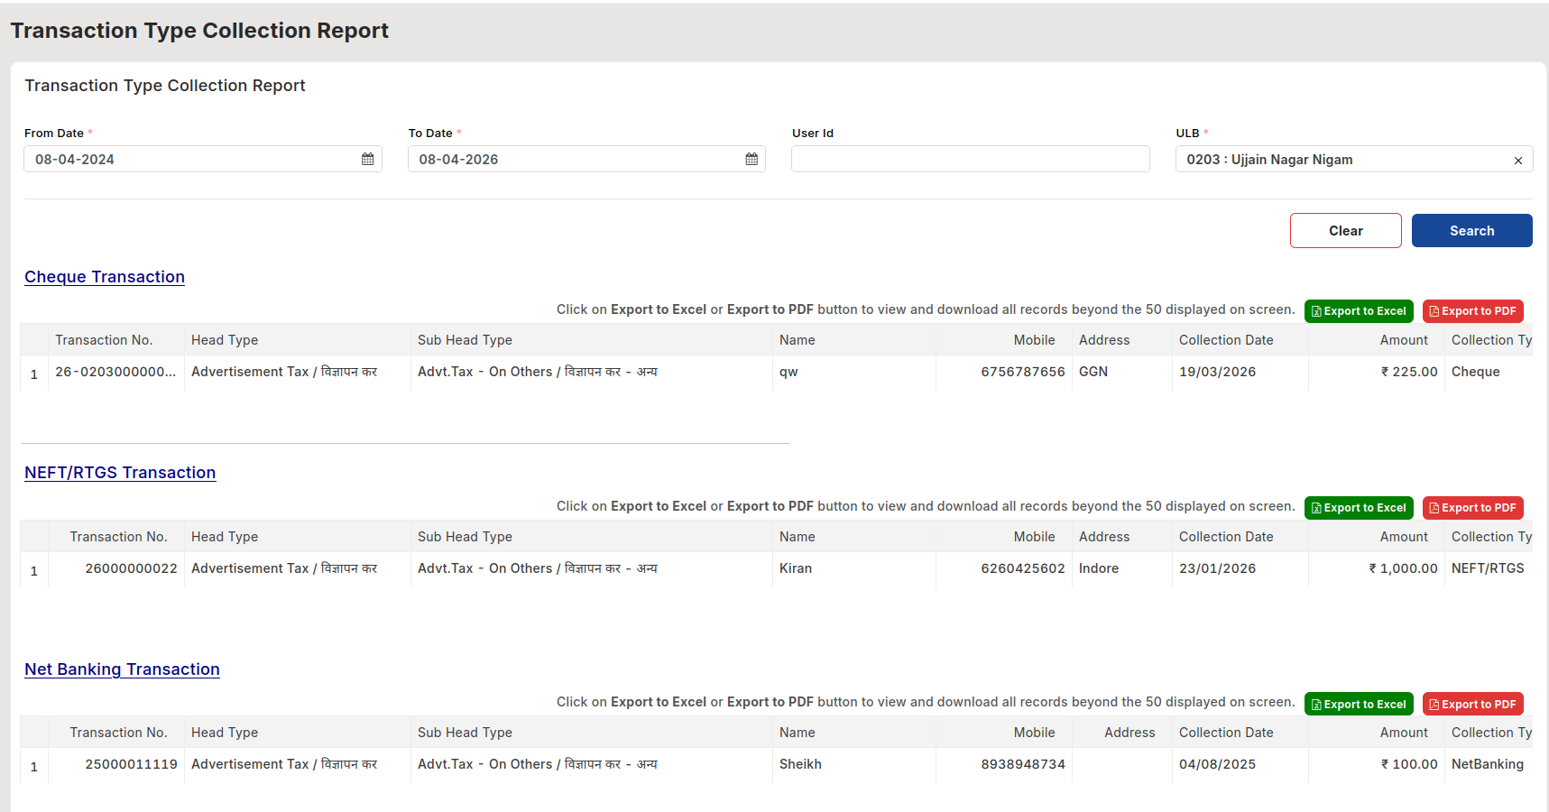Export NEFT/RTGS Transaction table to Excel

(1359, 508)
